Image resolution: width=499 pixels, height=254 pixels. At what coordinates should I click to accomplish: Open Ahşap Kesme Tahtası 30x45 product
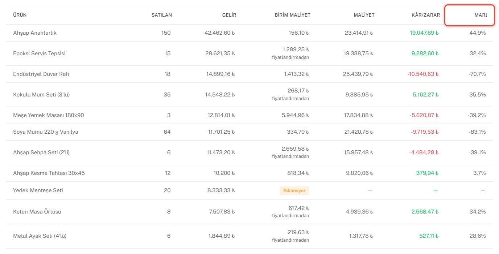pyautogui.click(x=249, y=173)
